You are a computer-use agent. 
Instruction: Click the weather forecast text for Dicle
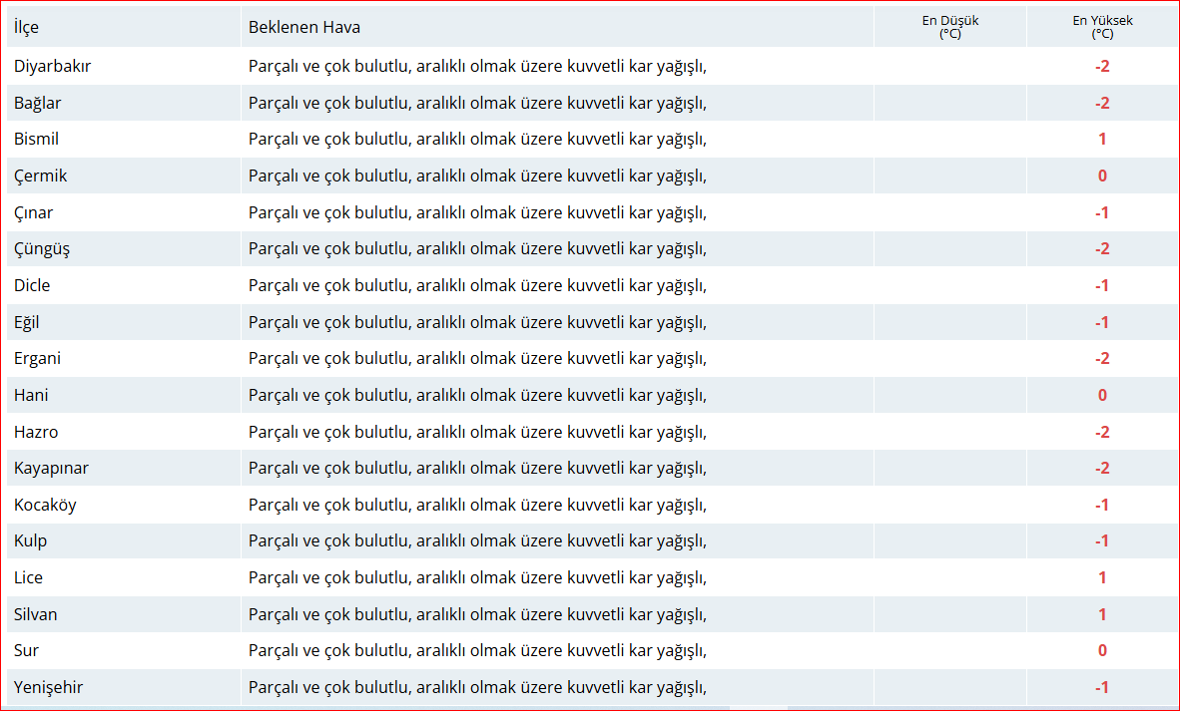(477, 285)
